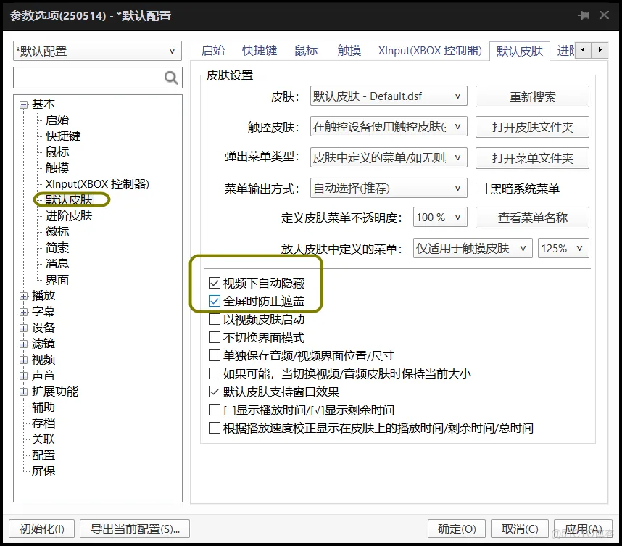This screenshot has height=546, width=622.
Task: Pin the preferences window using the pin icon
Action: tap(584, 15)
